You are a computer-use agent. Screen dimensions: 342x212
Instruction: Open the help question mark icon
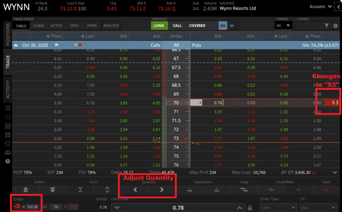pos(7,161)
